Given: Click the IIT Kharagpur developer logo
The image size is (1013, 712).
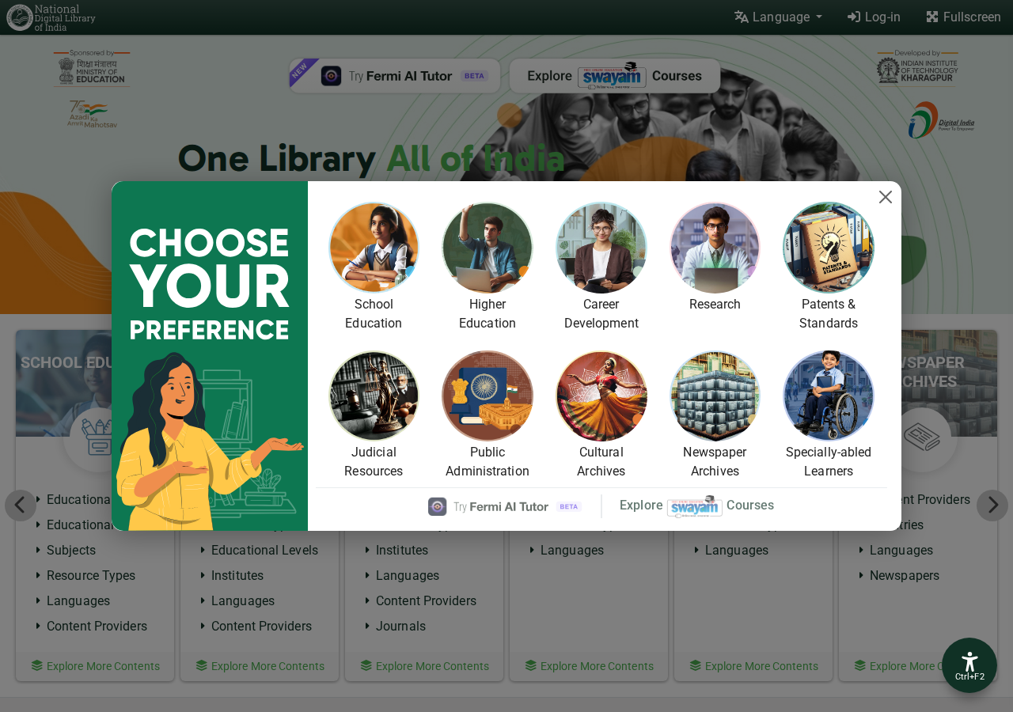Looking at the screenshot, I should [x=918, y=67].
